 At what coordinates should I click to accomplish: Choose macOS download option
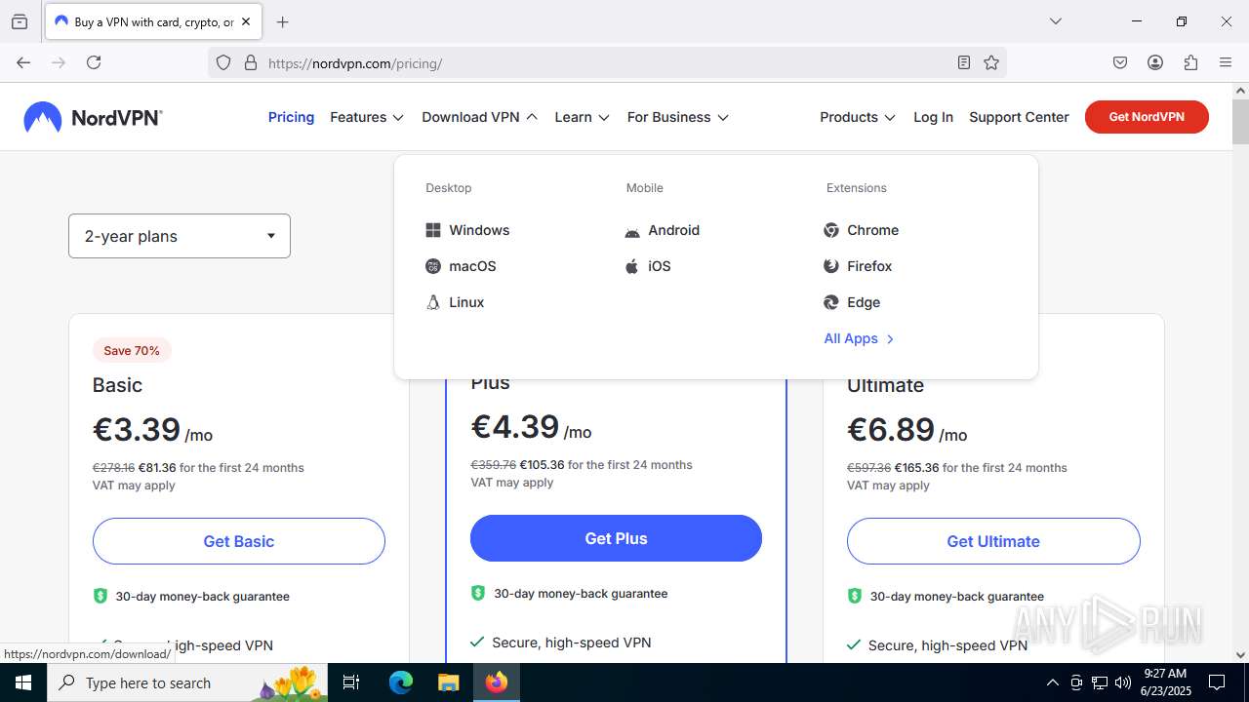click(462, 266)
